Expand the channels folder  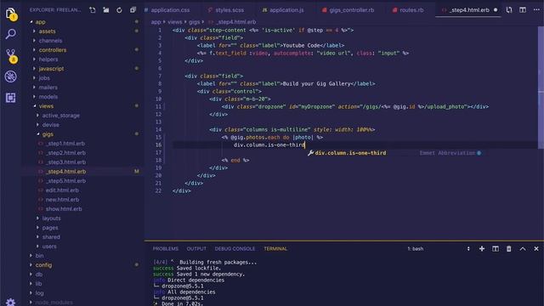click(50, 41)
